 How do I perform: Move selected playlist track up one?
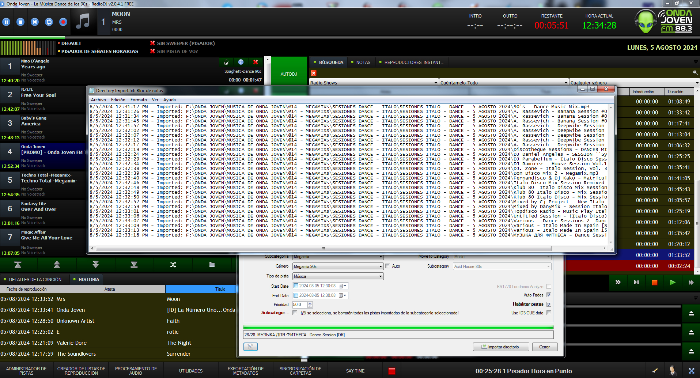[57, 265]
